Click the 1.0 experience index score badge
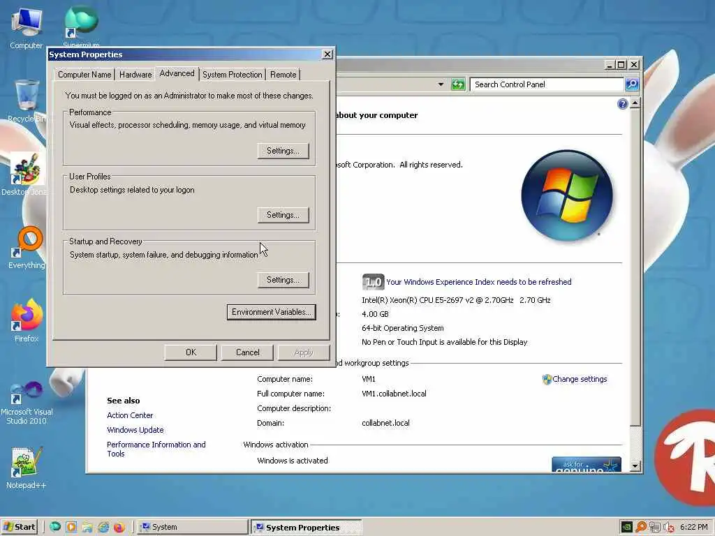715x536 pixels. [373, 282]
